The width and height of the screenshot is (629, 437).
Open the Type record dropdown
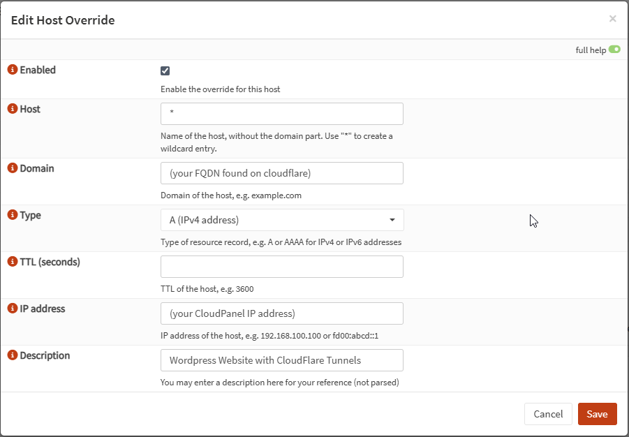pos(281,219)
